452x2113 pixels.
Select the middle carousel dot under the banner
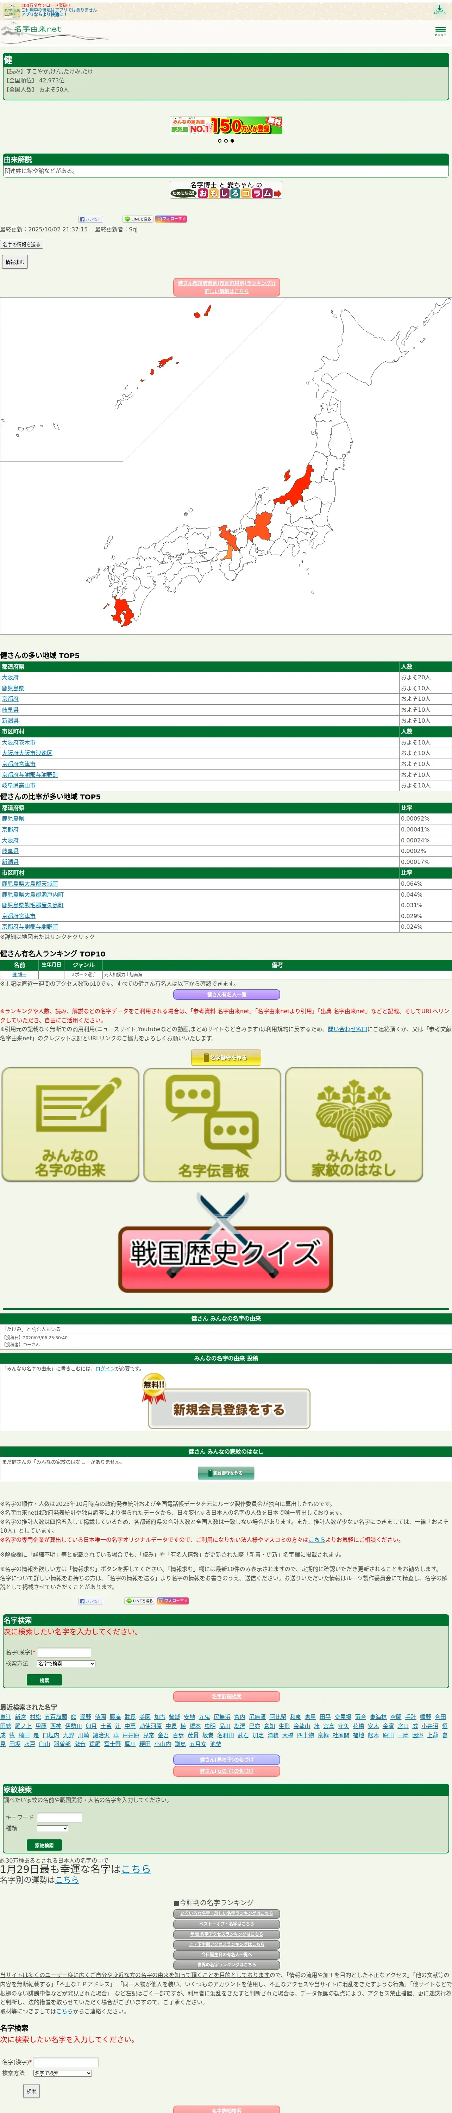(x=226, y=141)
